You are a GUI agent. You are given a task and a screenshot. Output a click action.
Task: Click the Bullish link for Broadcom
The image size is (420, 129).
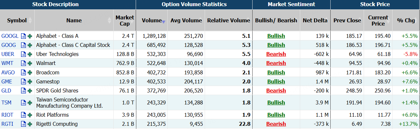pyautogui.click(x=276, y=72)
